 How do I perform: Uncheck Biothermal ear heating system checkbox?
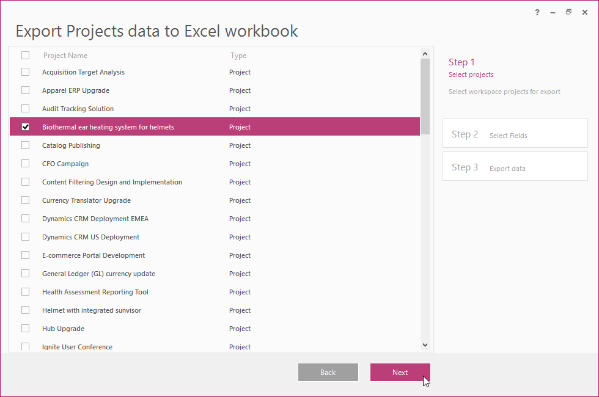pos(26,127)
